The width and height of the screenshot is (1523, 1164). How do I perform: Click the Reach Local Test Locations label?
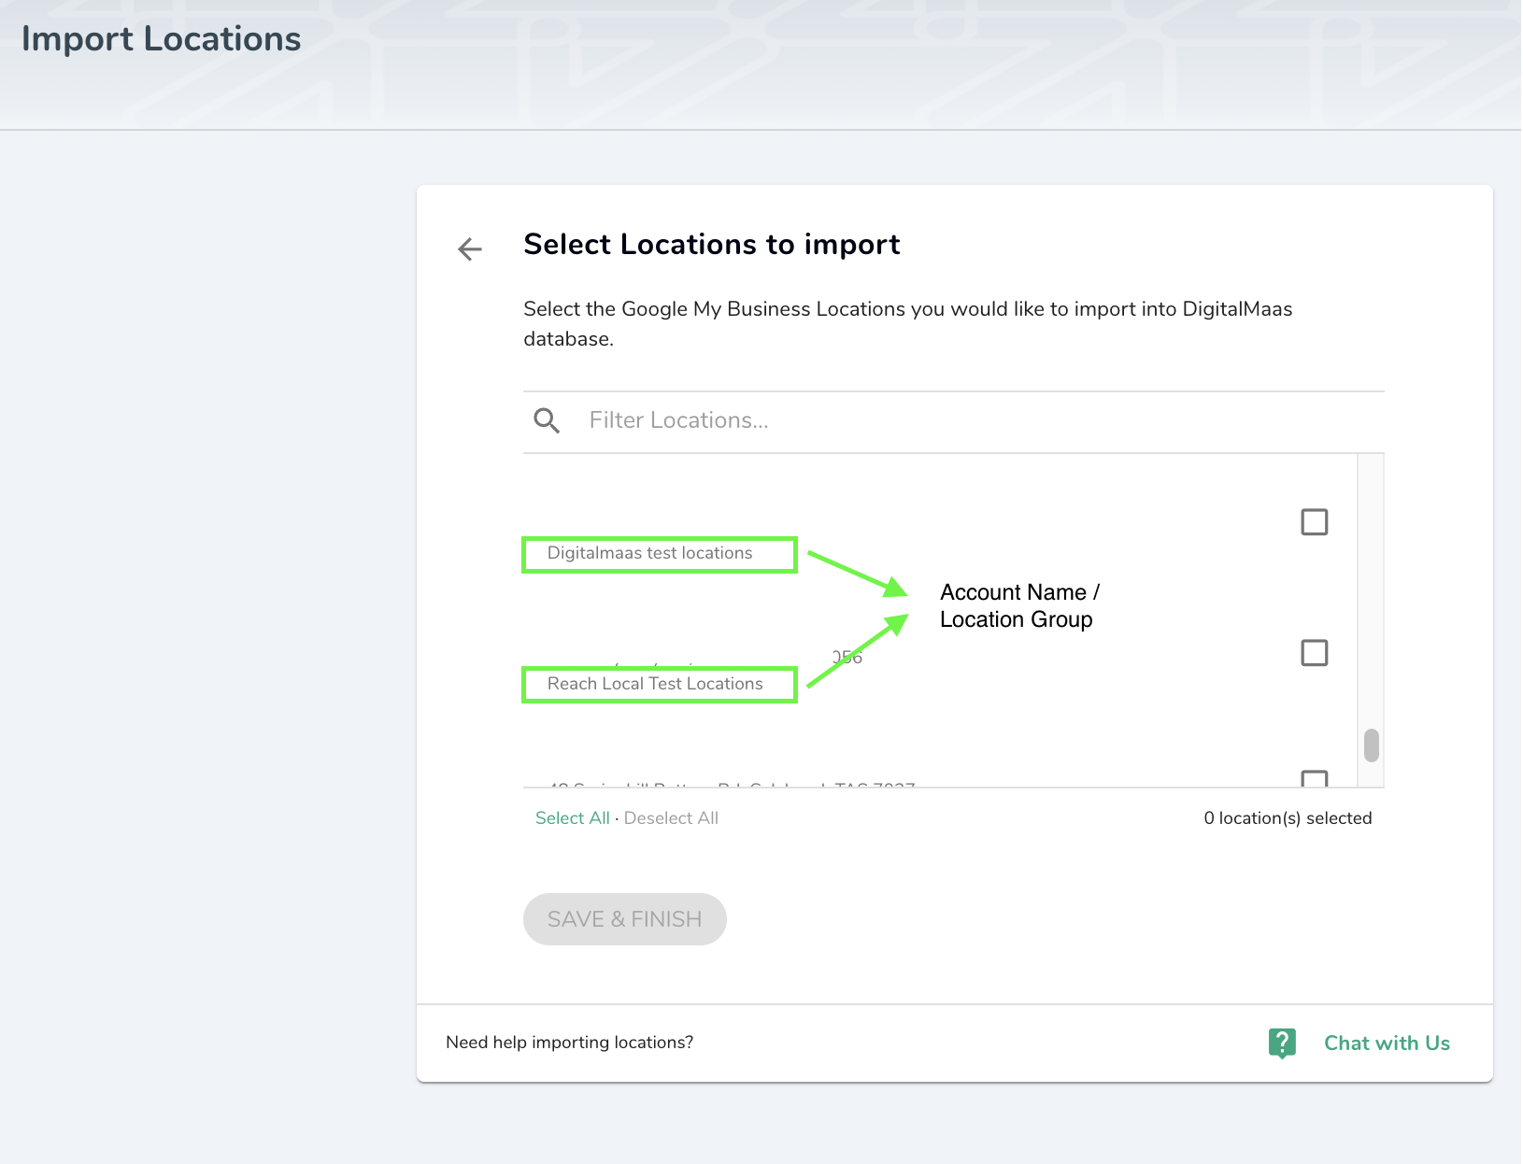[655, 684]
